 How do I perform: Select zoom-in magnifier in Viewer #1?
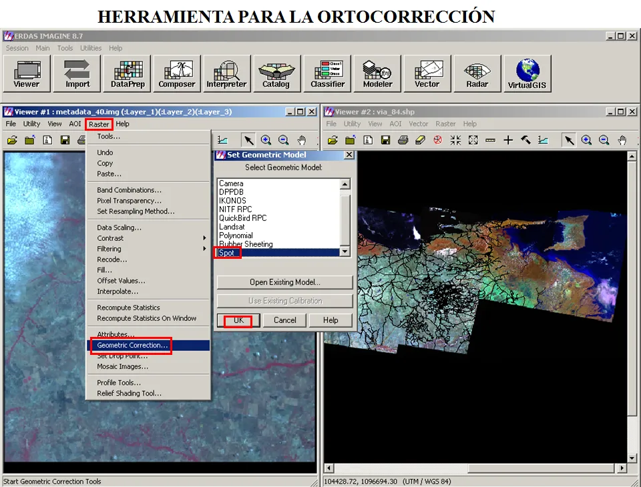[x=266, y=140]
